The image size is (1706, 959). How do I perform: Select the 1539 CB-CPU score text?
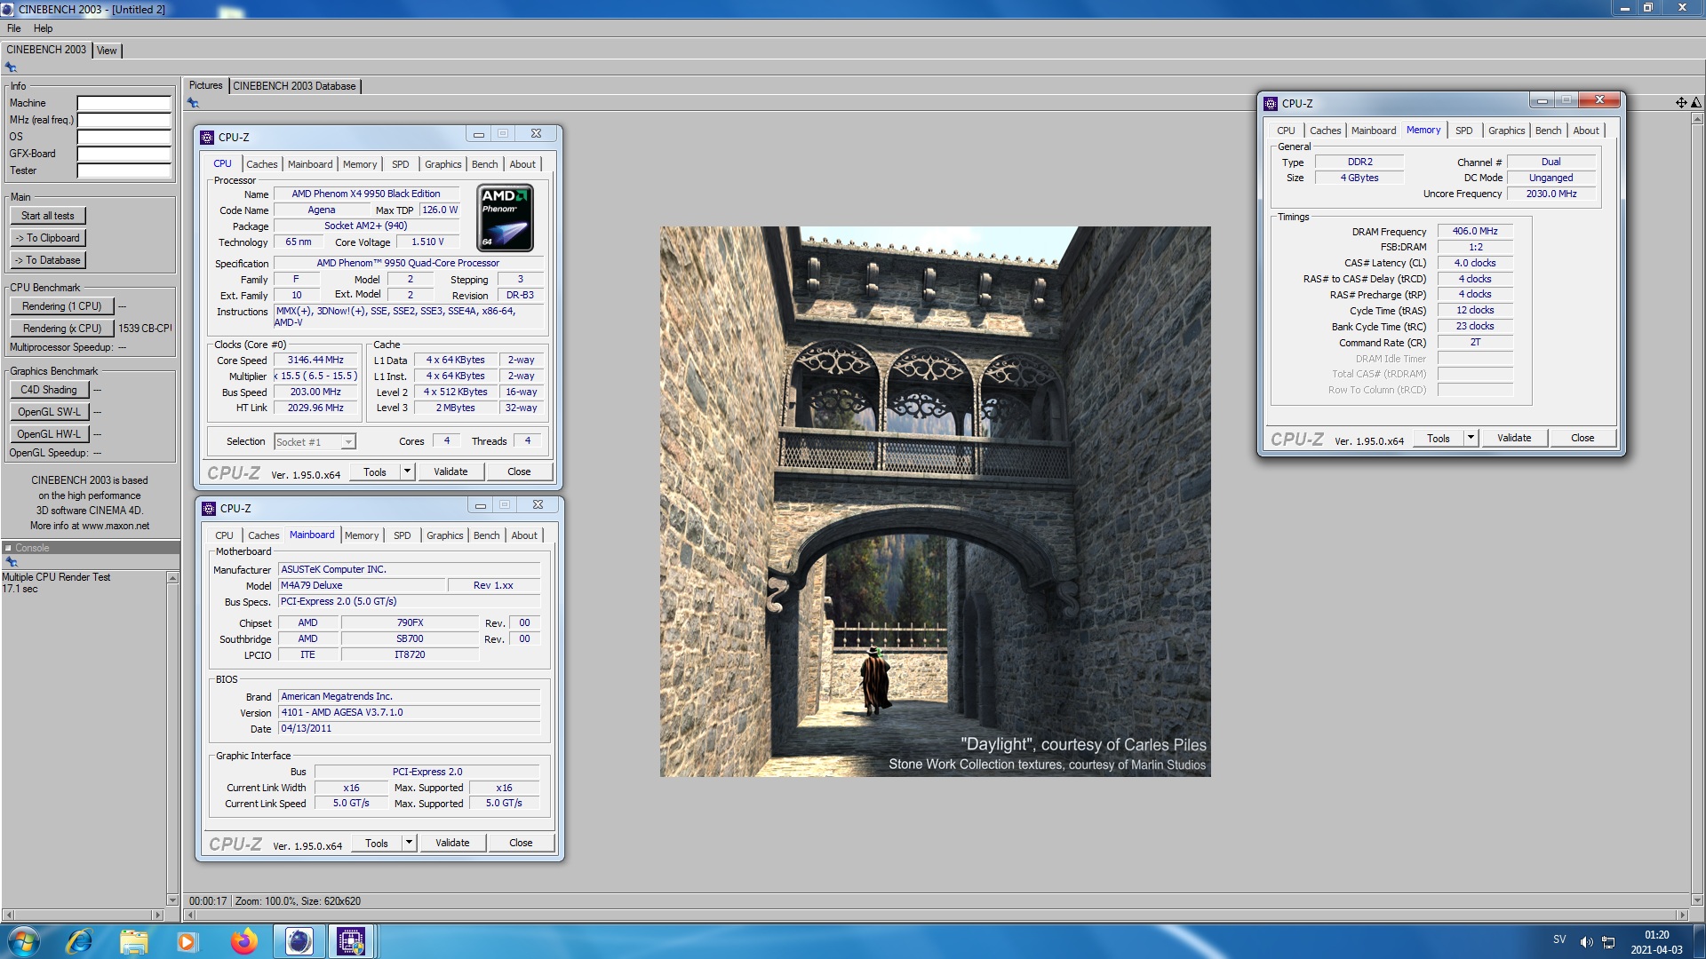tap(145, 329)
